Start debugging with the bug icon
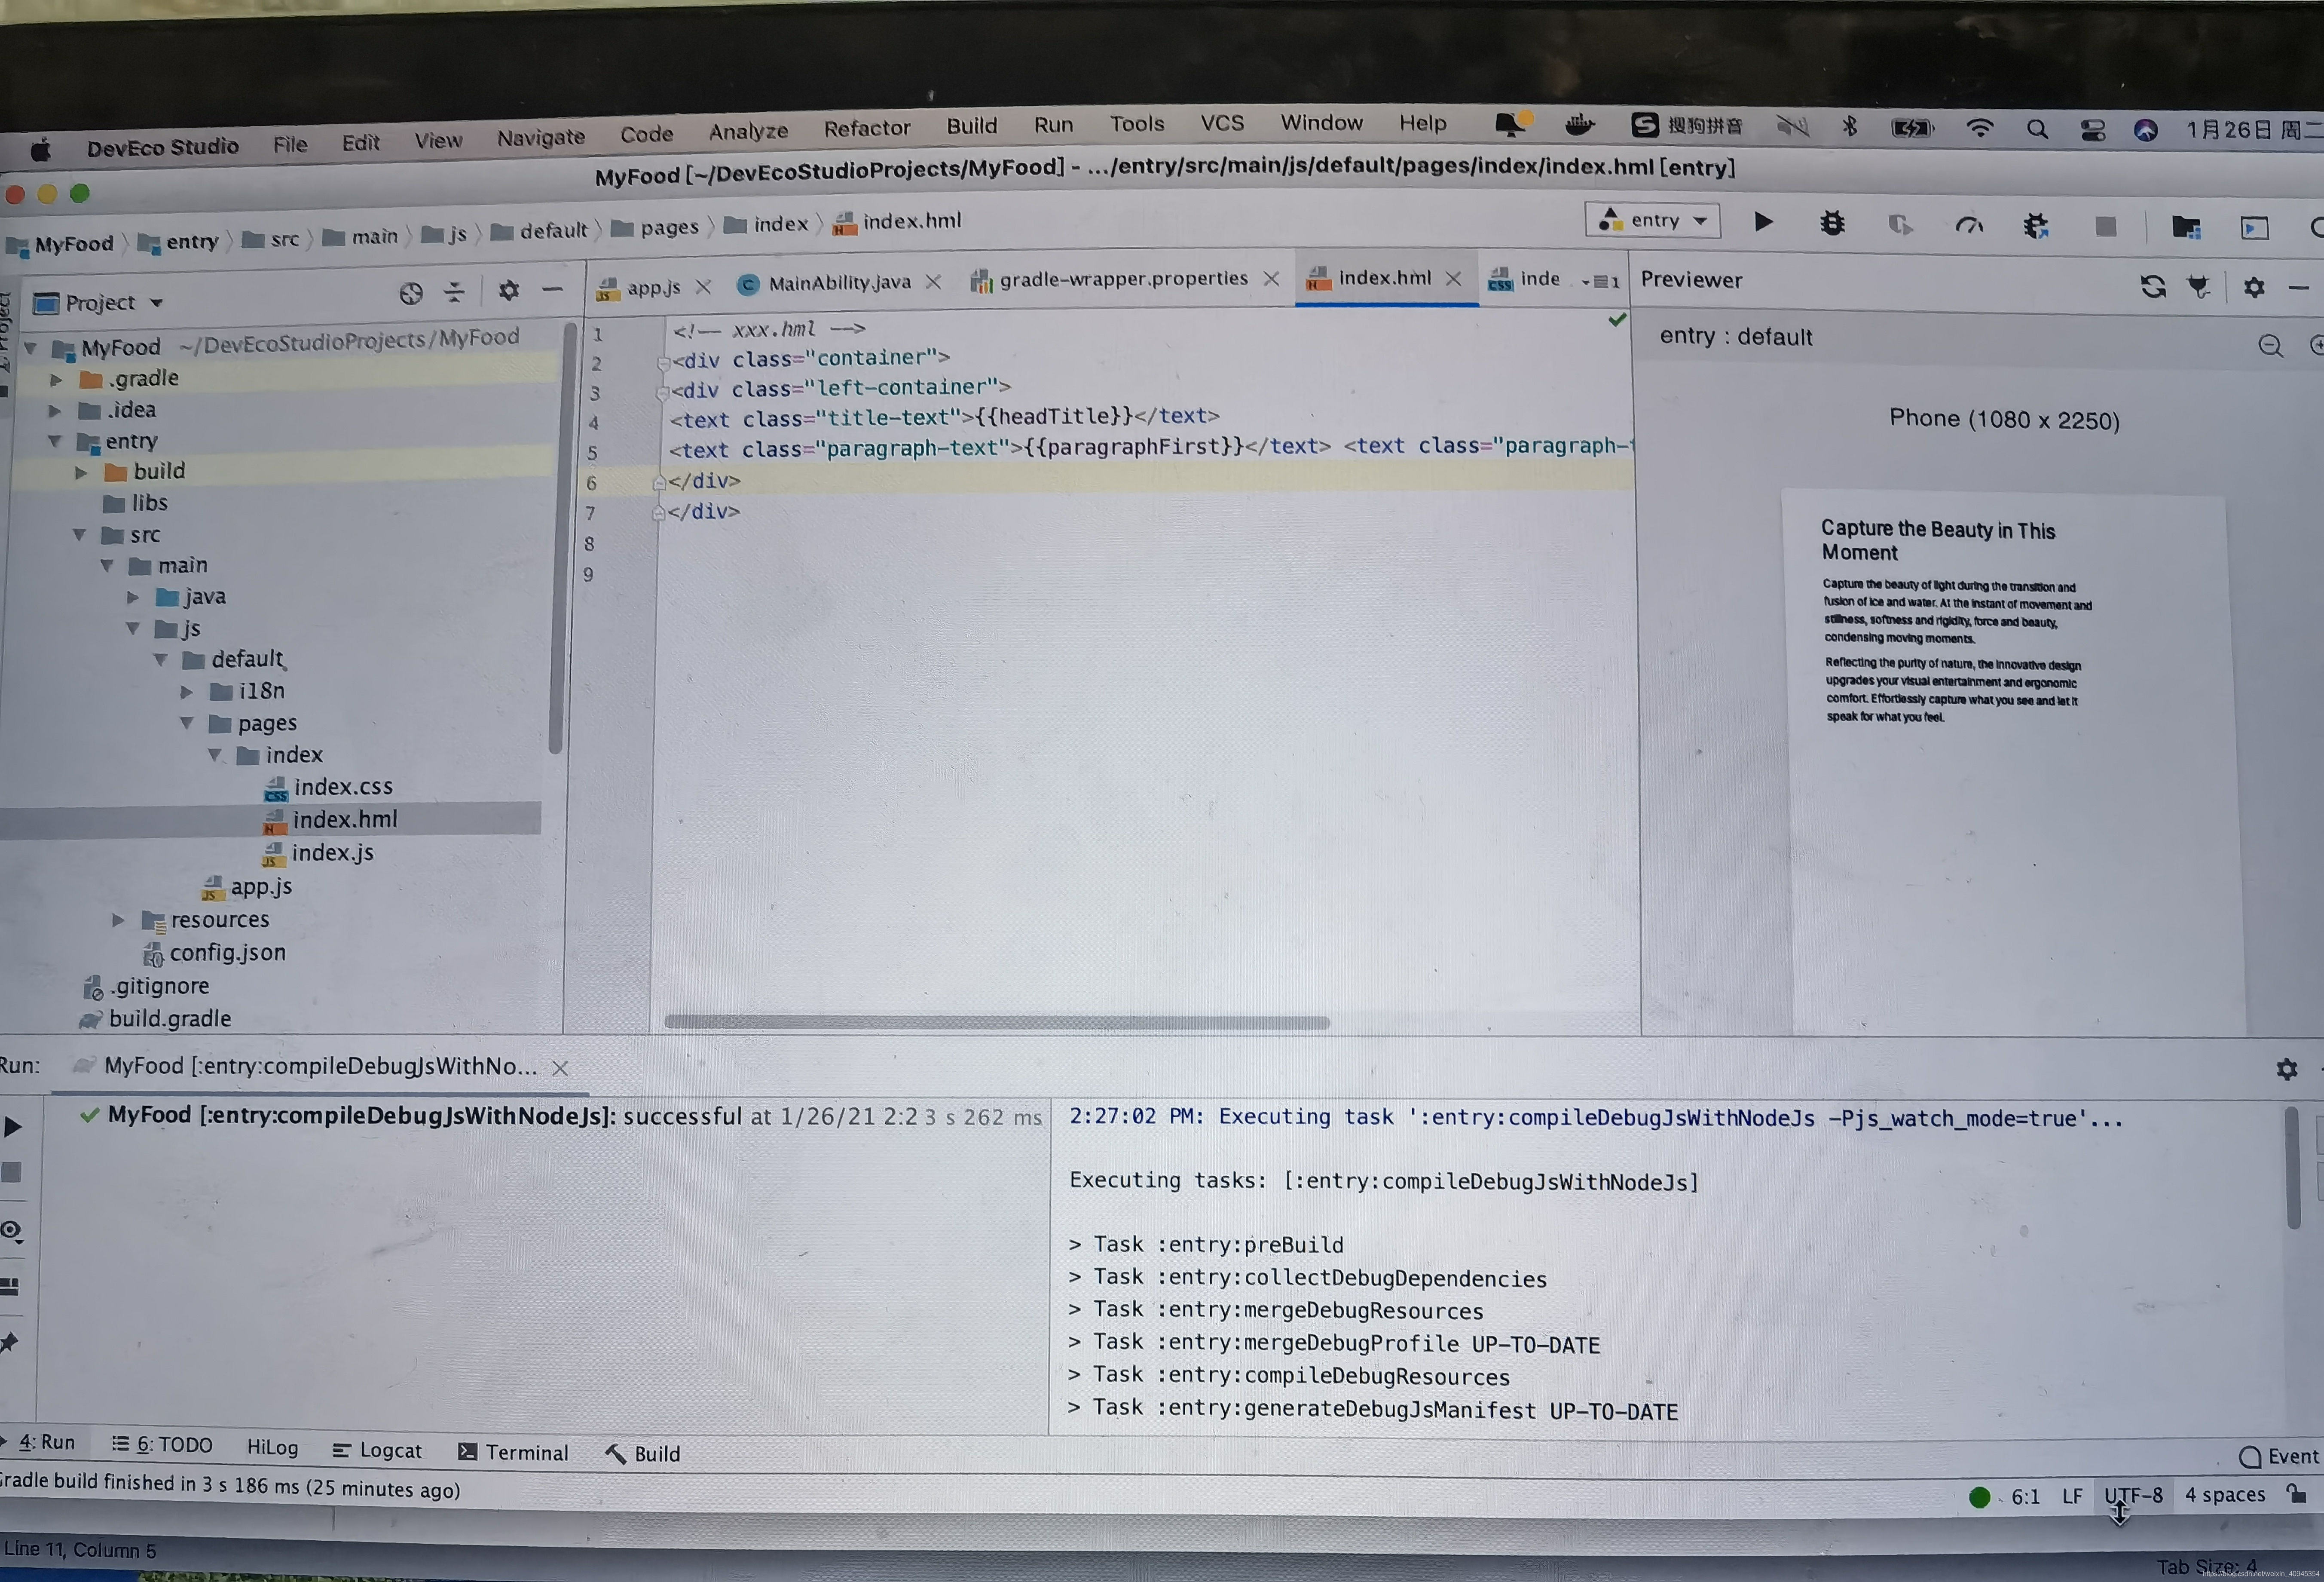The width and height of the screenshot is (2324, 1582). point(1832,223)
